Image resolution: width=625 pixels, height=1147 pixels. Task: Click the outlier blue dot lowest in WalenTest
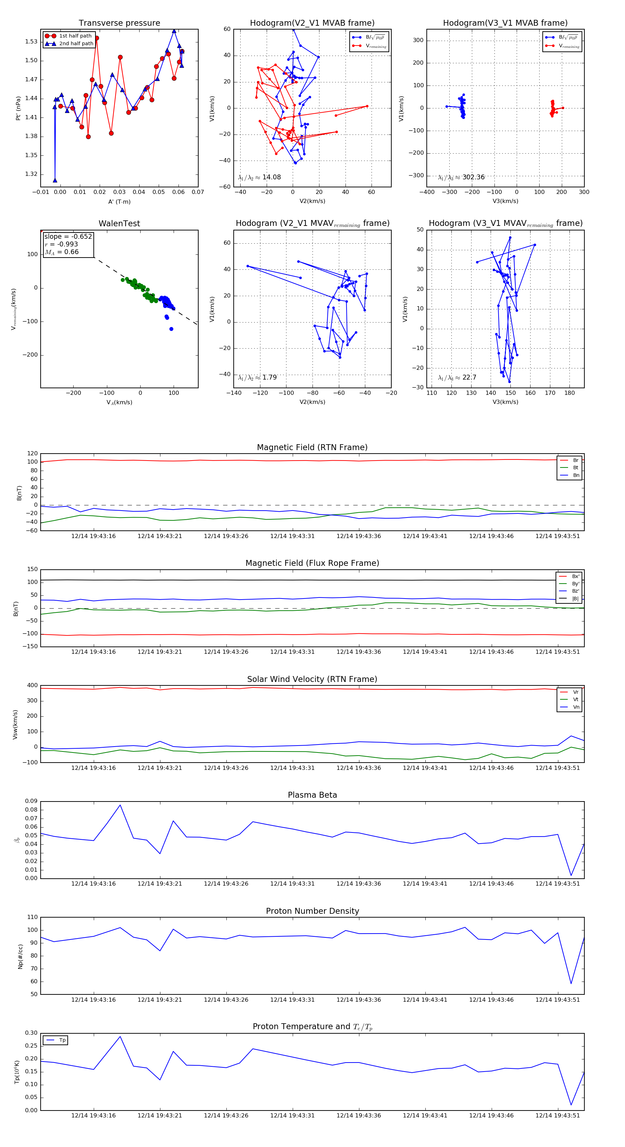(x=171, y=329)
